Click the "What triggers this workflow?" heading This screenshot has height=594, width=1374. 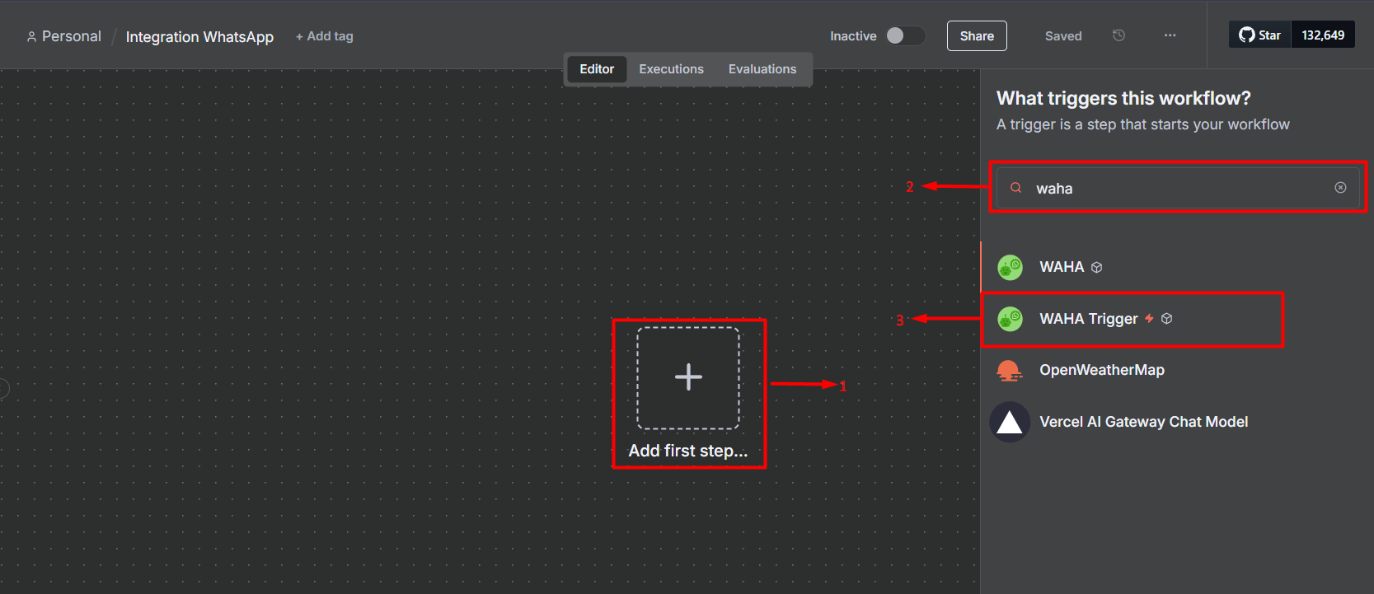pyautogui.click(x=1123, y=98)
